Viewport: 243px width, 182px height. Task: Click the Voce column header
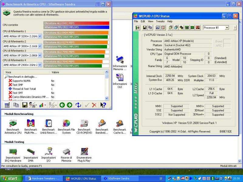pyautogui.click(x=26, y=72)
